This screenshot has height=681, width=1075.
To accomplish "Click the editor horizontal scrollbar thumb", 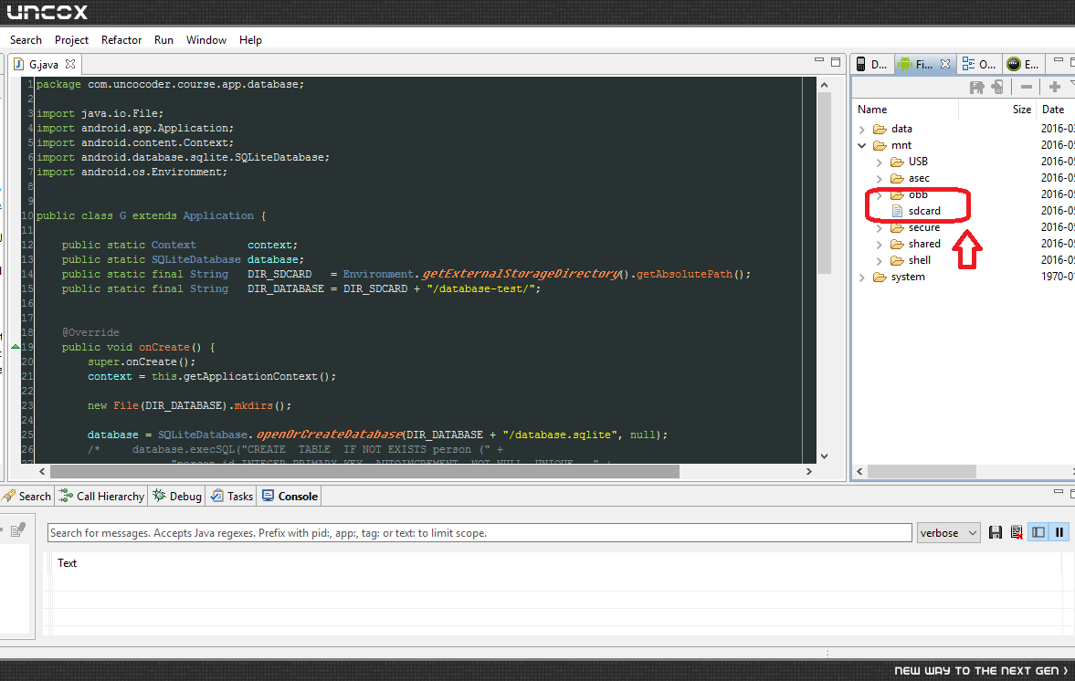I will 364,471.
